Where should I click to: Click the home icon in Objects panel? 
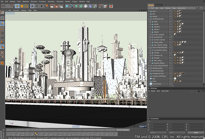click(198, 8)
